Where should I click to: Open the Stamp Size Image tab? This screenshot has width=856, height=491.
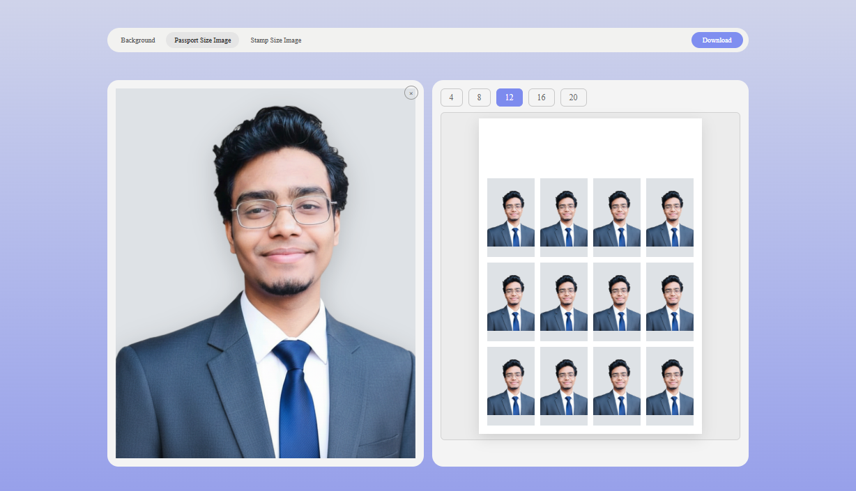click(x=275, y=40)
